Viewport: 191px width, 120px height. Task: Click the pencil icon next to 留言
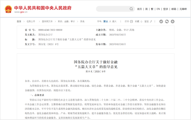[x=151, y=22]
